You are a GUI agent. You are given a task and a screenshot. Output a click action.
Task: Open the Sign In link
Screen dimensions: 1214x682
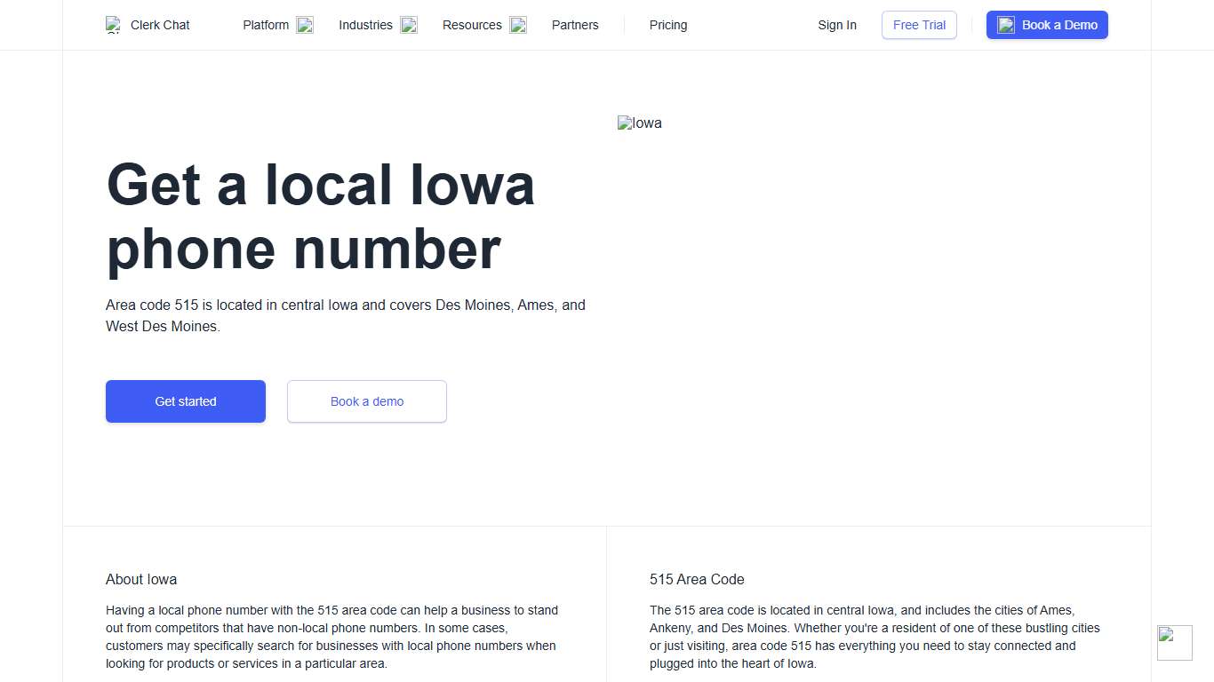tap(837, 25)
